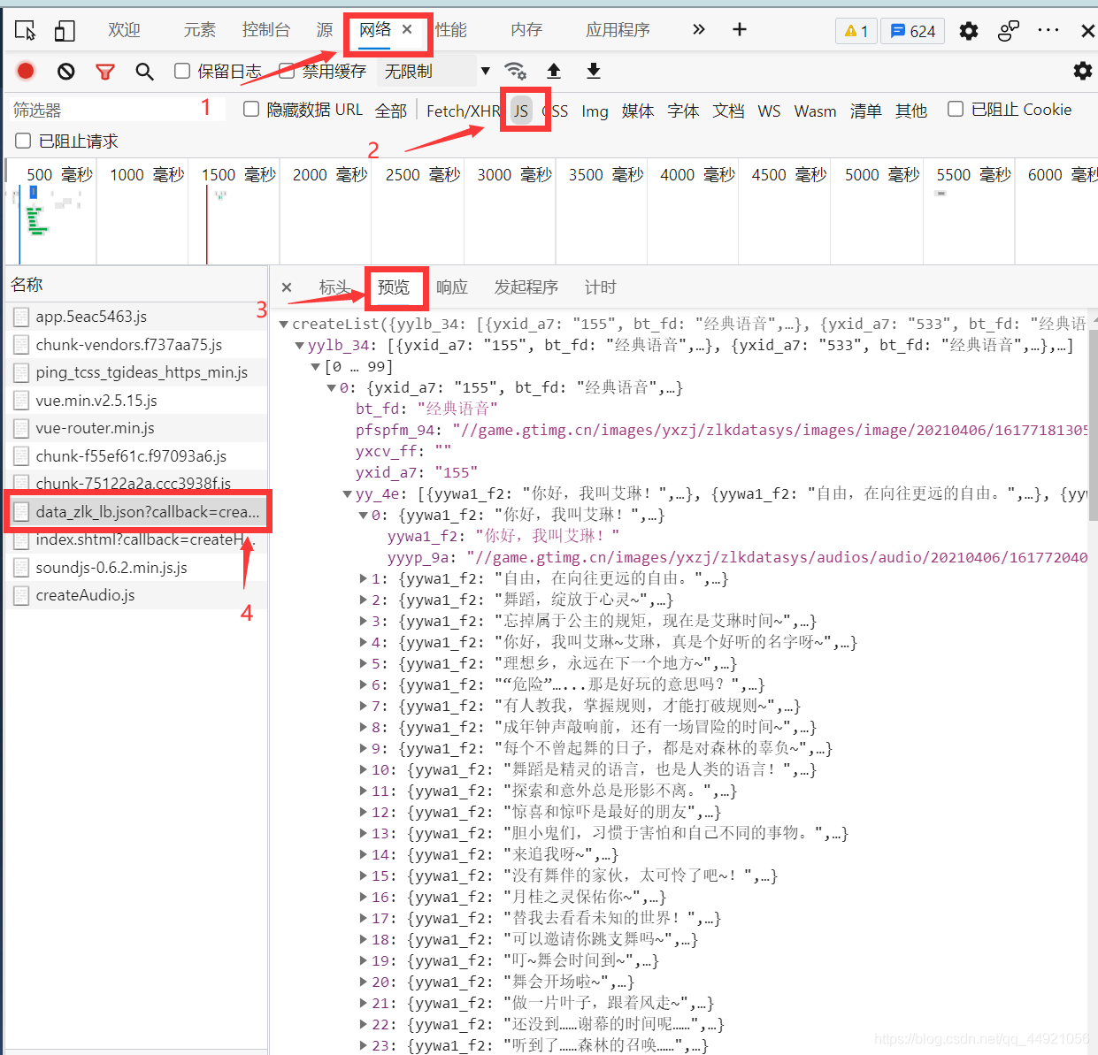Open the customize DevTools three-dot menu
This screenshot has width=1098, height=1055.
(x=1048, y=30)
